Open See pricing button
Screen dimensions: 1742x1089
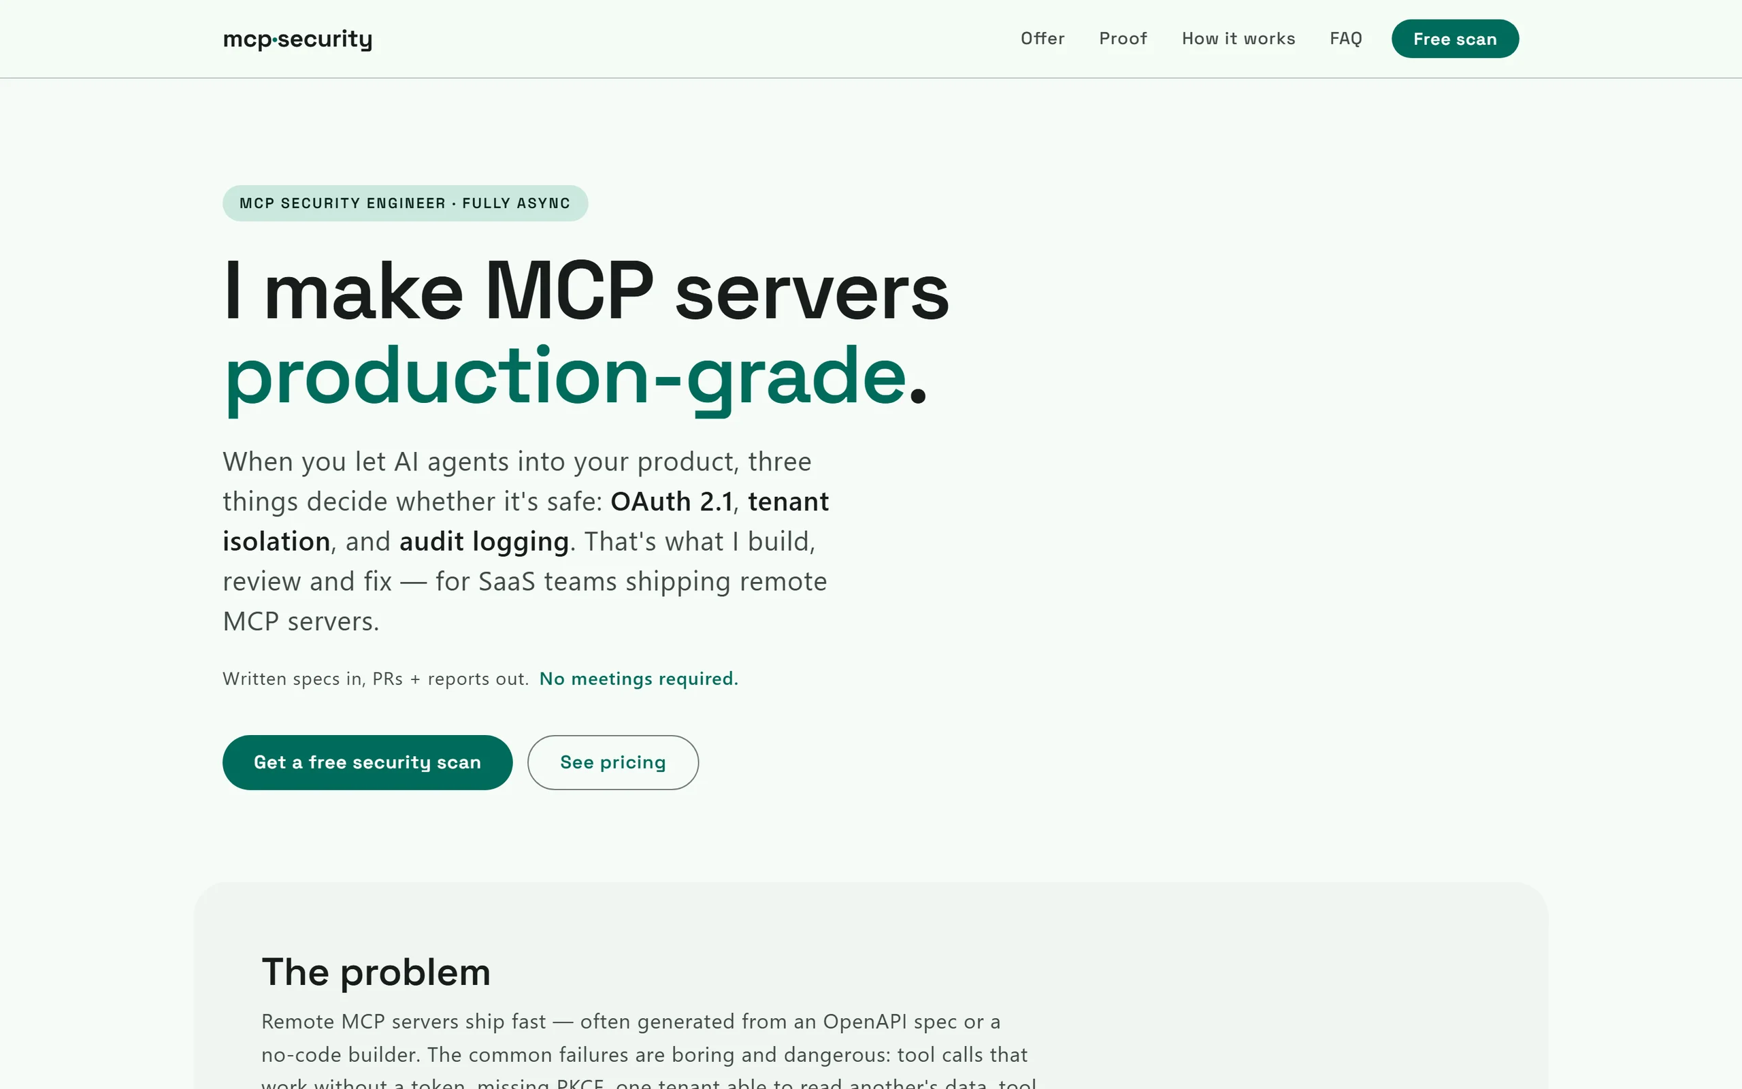click(612, 762)
